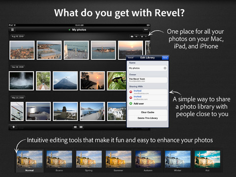Select The Revel Team owner row
The height and width of the screenshot is (177, 236).
coord(147,80)
